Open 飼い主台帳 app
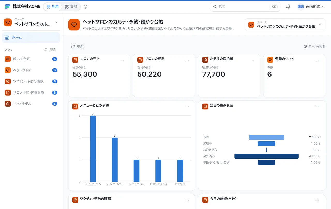This screenshot has height=209, width=331. click(x=31, y=59)
